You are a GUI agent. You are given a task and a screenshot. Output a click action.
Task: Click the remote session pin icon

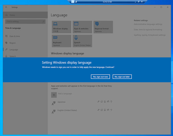pyautogui.click(x=73, y=2)
